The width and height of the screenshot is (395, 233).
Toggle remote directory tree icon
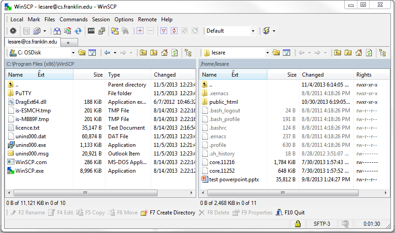coord(382,53)
